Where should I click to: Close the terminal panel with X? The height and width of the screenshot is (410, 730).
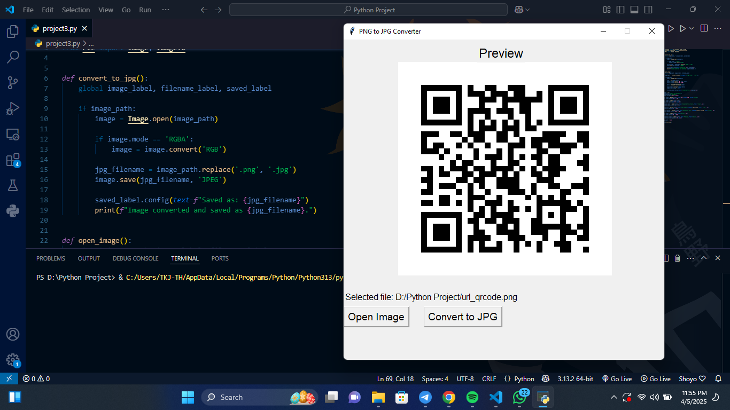click(718, 258)
